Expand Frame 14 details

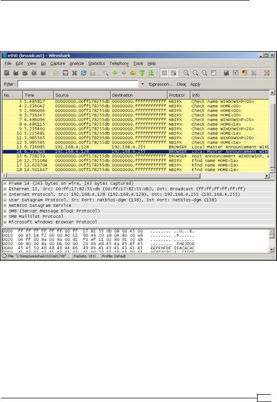(5, 183)
